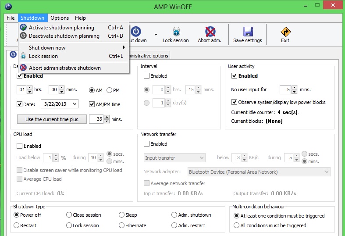Toggle the Date checkbox

(20, 104)
